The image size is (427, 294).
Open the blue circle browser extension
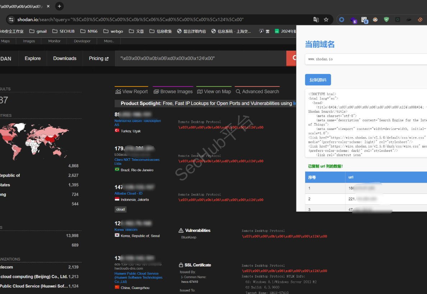341,20
